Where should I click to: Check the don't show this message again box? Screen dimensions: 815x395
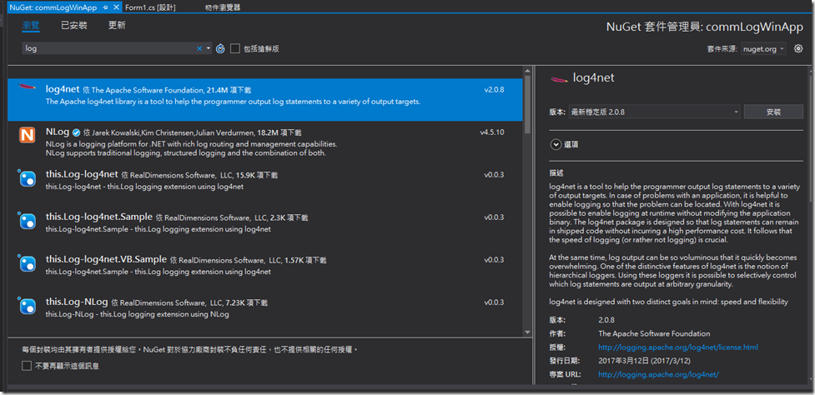point(27,366)
